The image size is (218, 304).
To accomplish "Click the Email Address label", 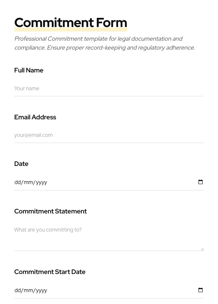I will (x=35, y=117).
